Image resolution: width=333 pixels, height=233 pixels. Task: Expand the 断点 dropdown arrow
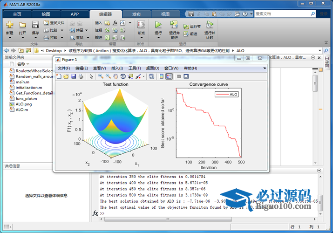pyautogui.click(x=142, y=38)
